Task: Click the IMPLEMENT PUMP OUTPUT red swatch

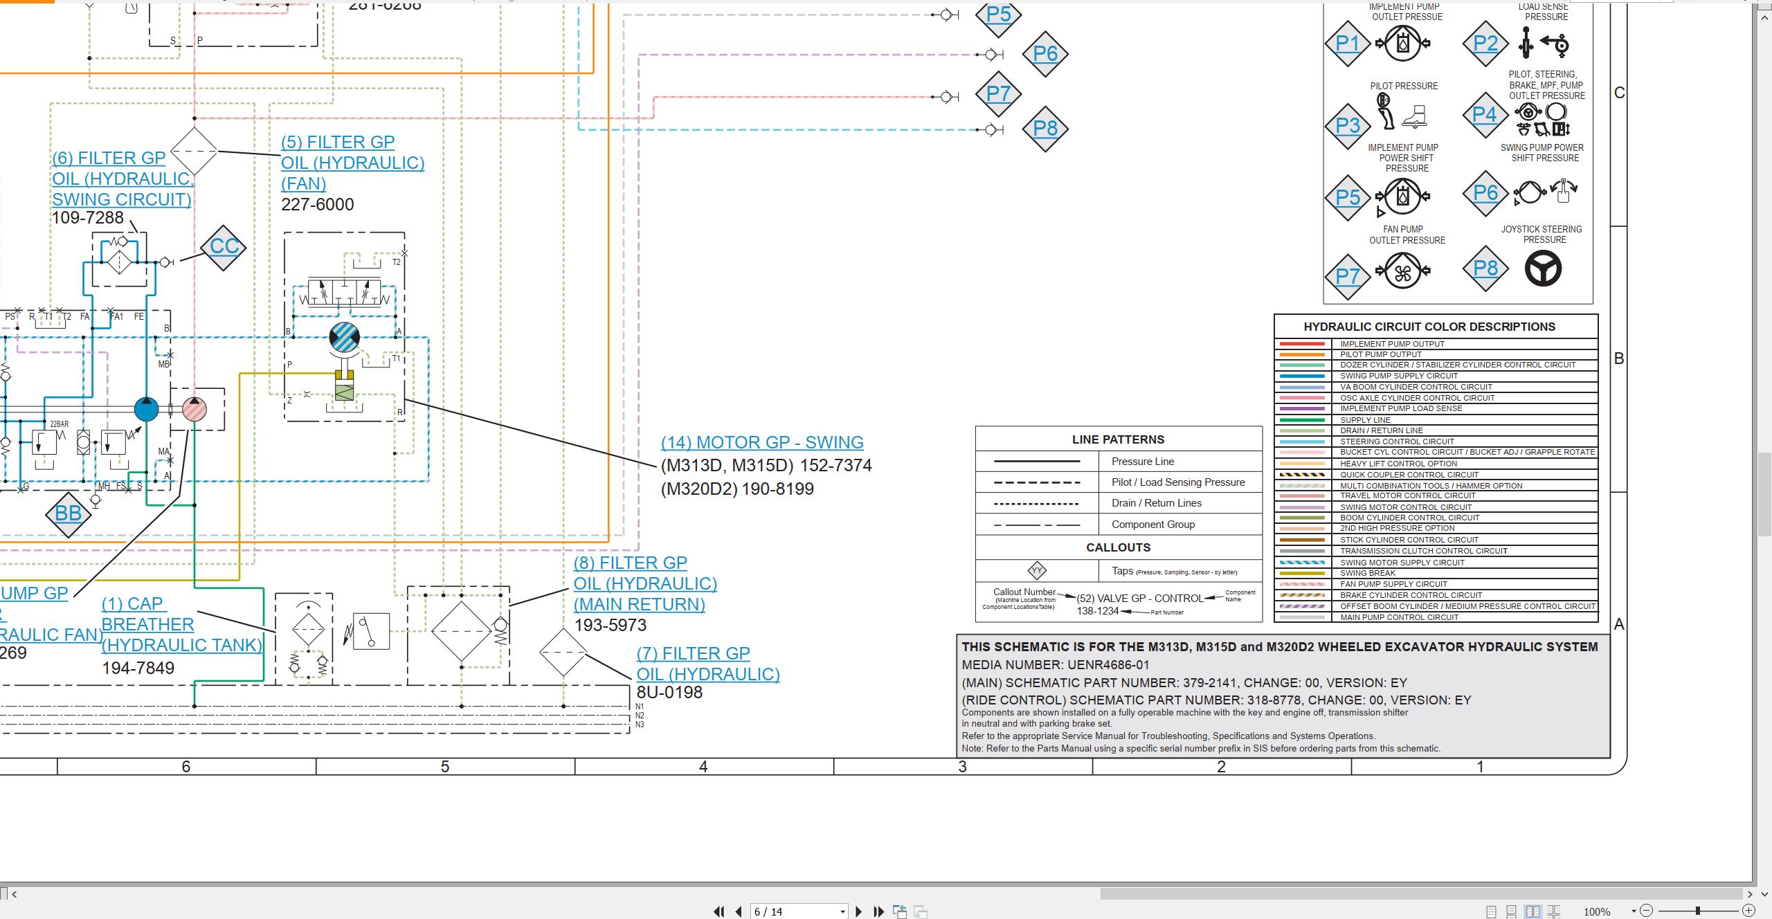Action: pyautogui.click(x=1302, y=344)
